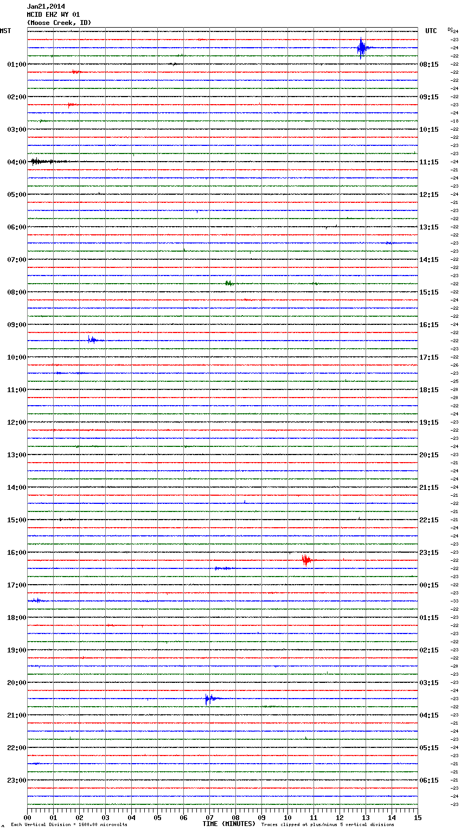This screenshot has width=461, height=832.
Task: Click the '13:15' UTC time label
Action: point(429,227)
